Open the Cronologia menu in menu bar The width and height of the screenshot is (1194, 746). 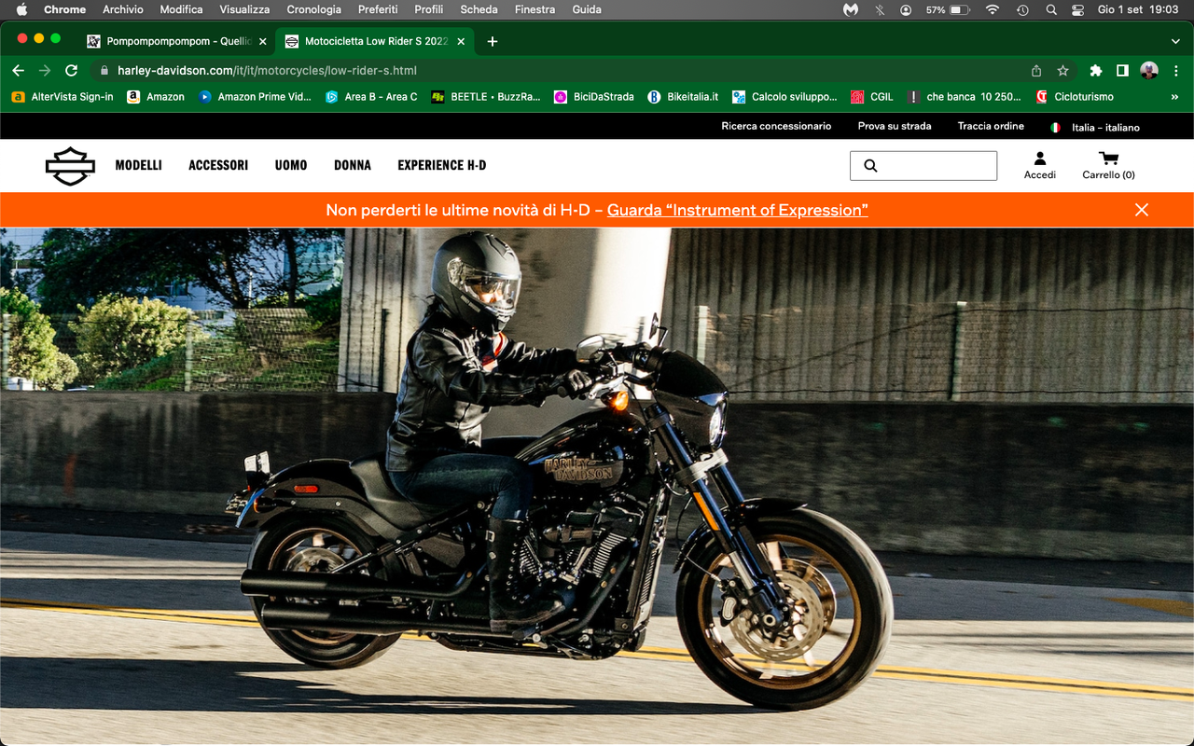coord(314,9)
